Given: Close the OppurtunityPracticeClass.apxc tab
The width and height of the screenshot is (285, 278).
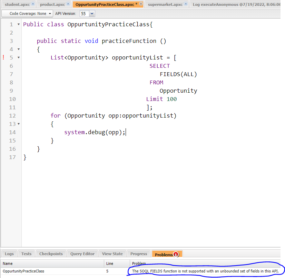Looking at the screenshot, I should click(x=141, y=4).
